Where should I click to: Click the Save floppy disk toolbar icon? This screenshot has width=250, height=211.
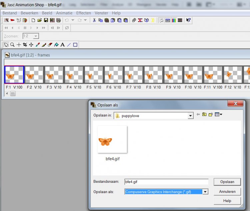[46, 20]
